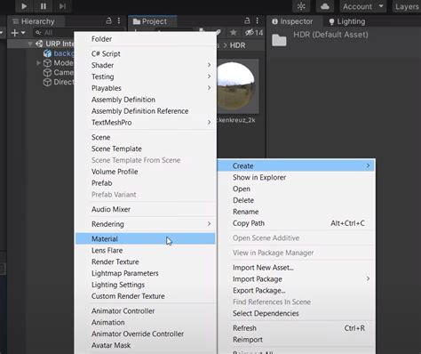Viewport: 421px width, 354px height.
Task: Create a Volume Profile
Action: click(x=145, y=172)
